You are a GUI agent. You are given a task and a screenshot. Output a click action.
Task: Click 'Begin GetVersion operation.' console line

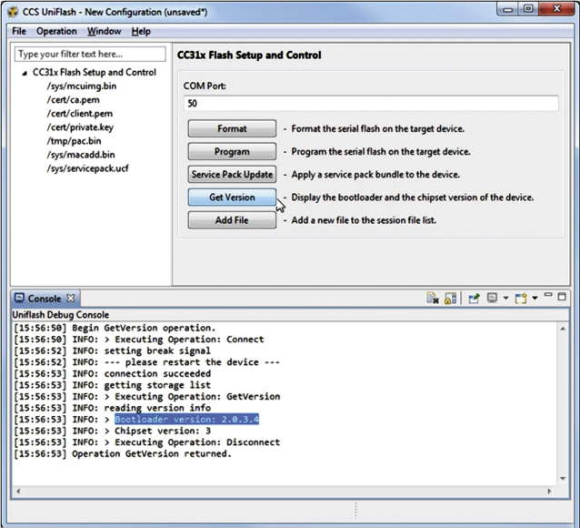115,328
